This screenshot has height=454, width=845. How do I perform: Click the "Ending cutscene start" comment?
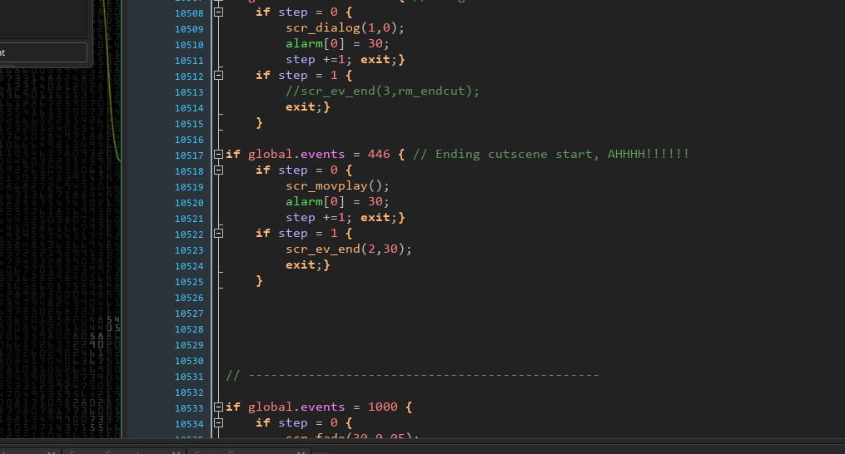tap(550, 155)
